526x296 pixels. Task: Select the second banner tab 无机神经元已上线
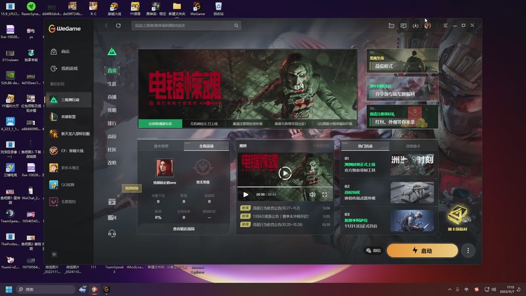click(x=204, y=124)
